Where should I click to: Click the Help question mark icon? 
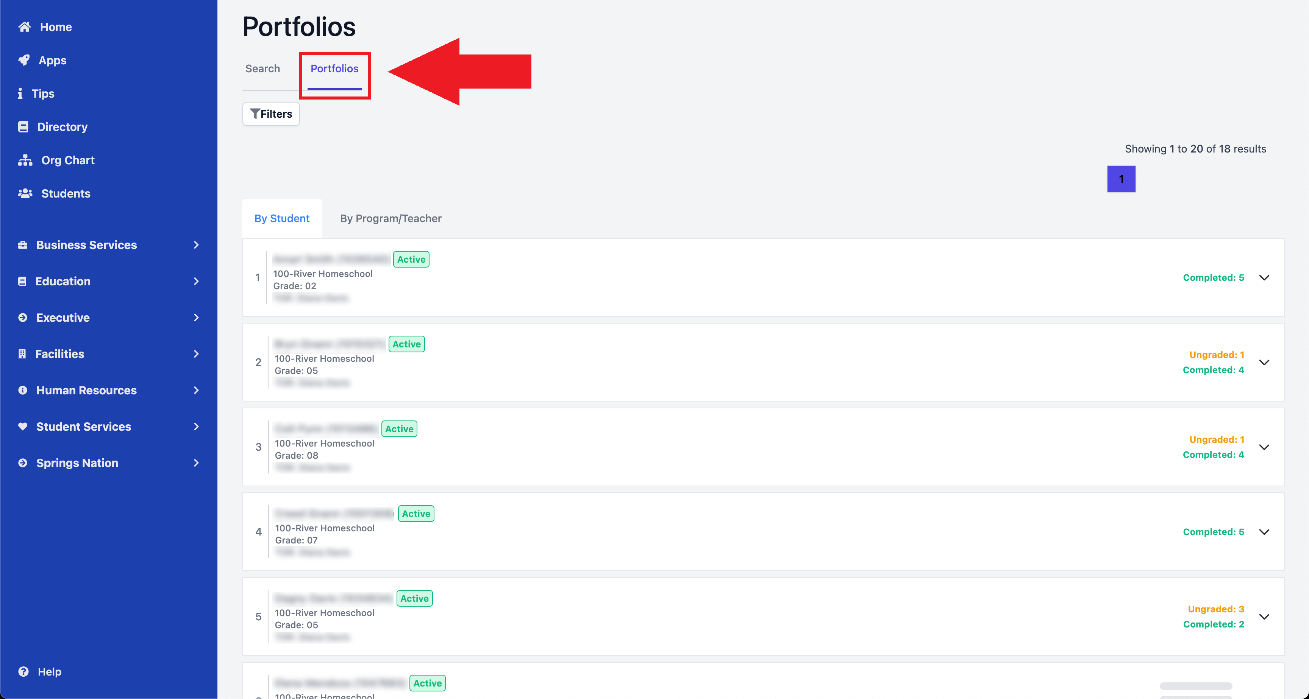tap(23, 671)
